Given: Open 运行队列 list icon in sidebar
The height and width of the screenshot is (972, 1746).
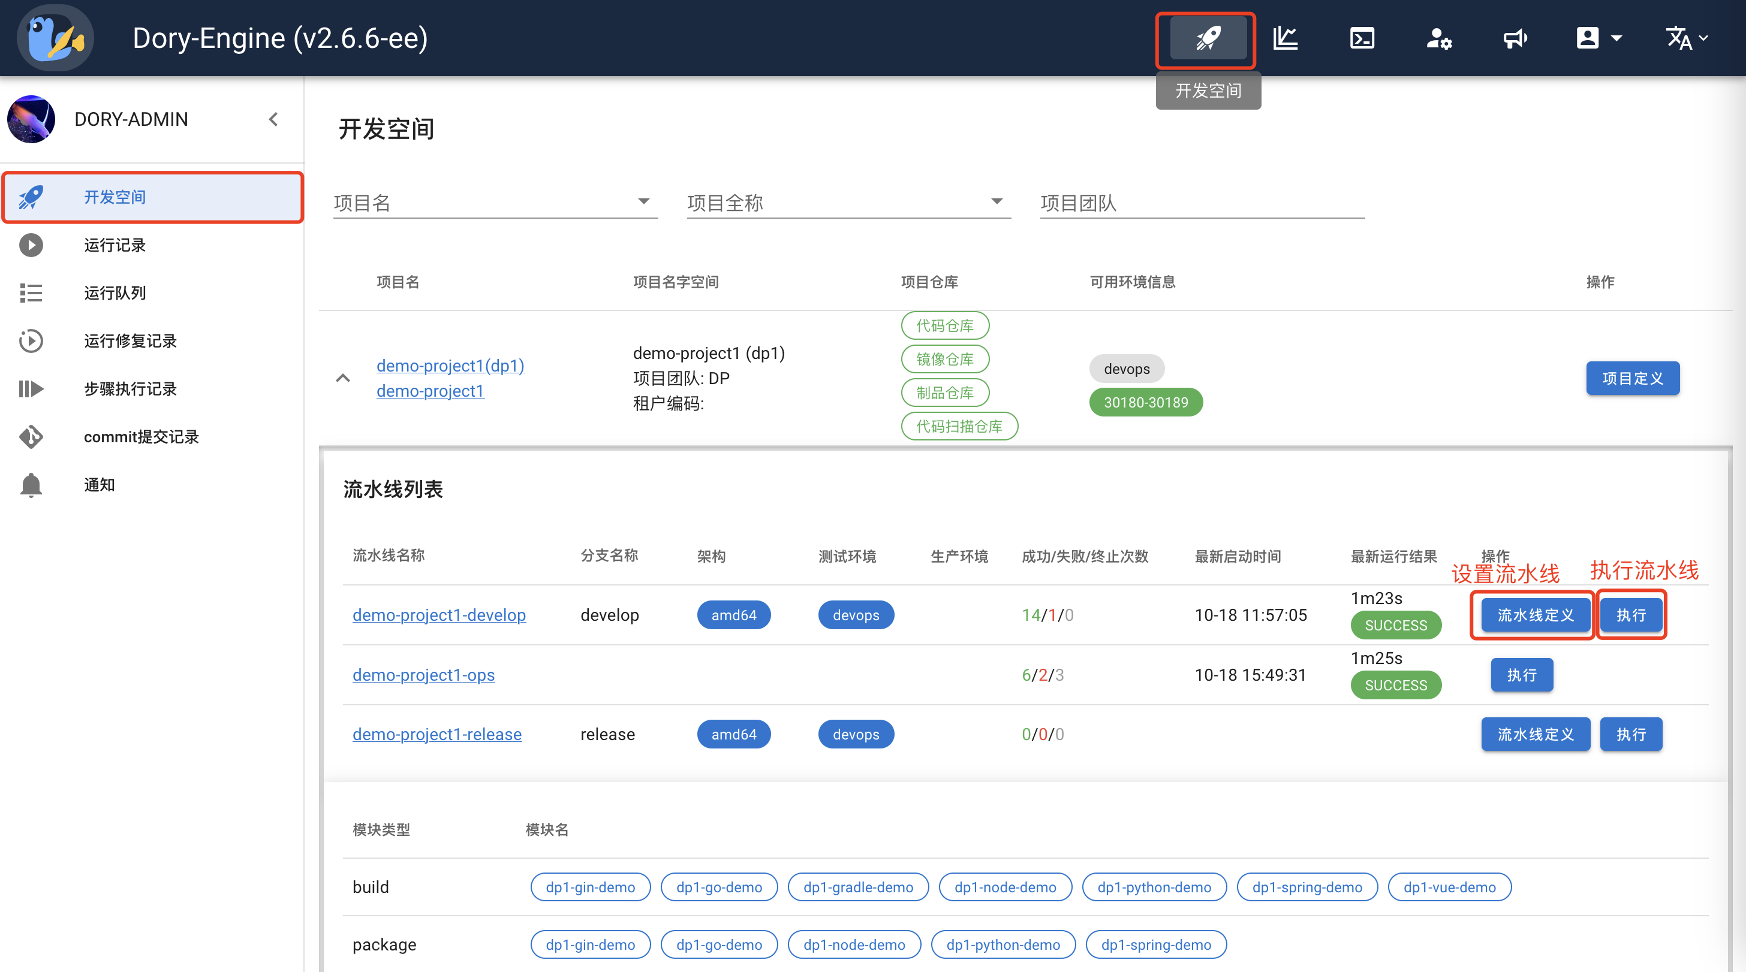Looking at the screenshot, I should pos(31,292).
